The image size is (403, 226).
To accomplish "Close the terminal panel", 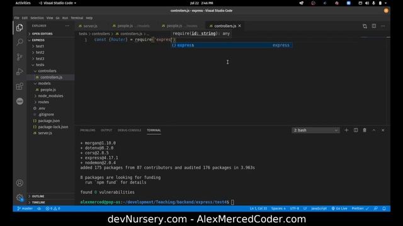I will pyautogui.click(x=383, y=130).
